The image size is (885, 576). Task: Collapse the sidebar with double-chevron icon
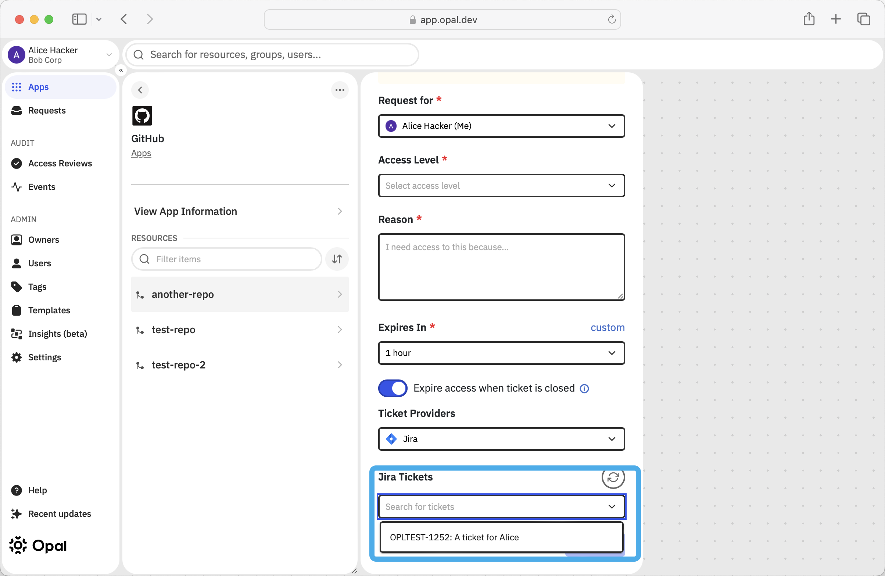tap(121, 70)
